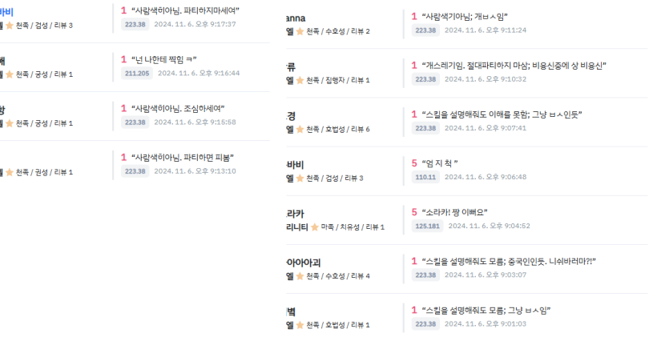Click the star icon in anna's row
The height and width of the screenshot is (345, 669).
point(300,31)
